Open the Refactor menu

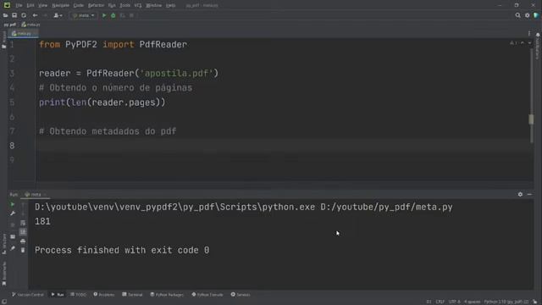point(96,6)
